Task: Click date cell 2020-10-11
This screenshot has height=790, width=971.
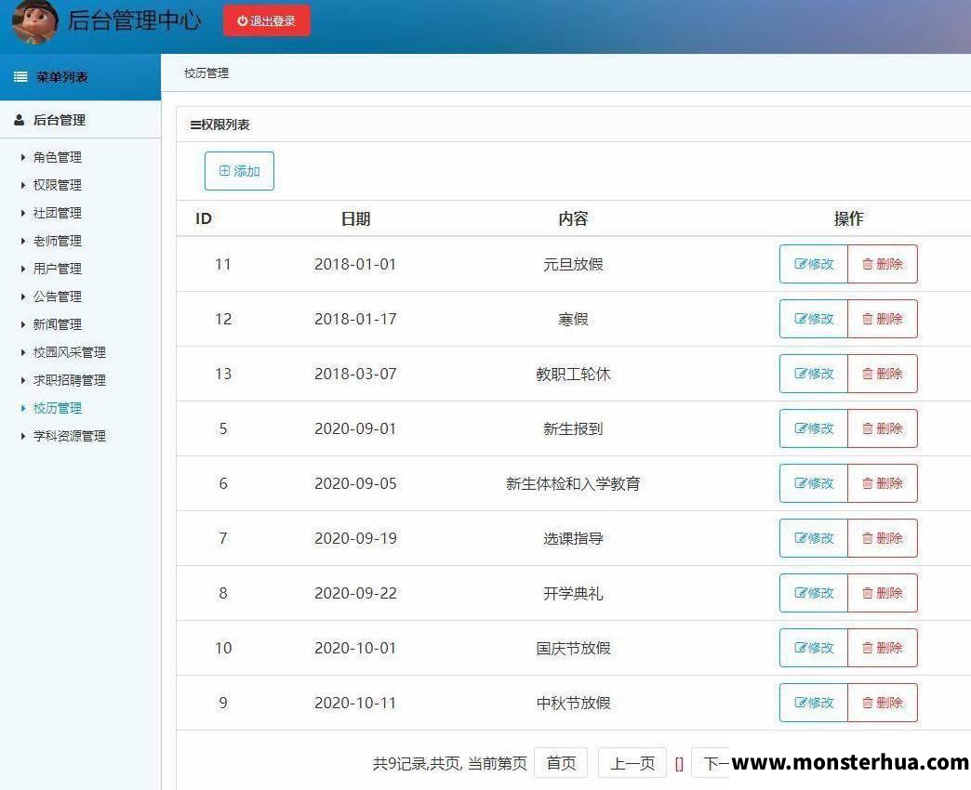Action: pyautogui.click(x=355, y=703)
